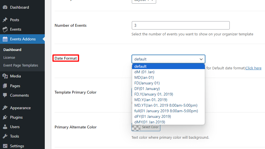Click the Events ticket icon
Image resolution: width=265 pixels, height=149 pixels.
click(5, 29)
